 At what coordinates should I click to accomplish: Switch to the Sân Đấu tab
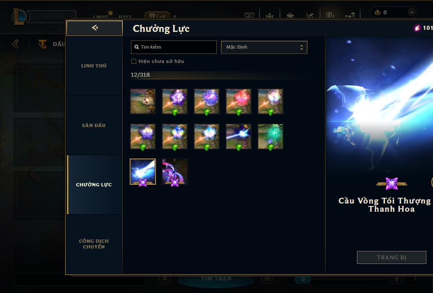pos(94,125)
